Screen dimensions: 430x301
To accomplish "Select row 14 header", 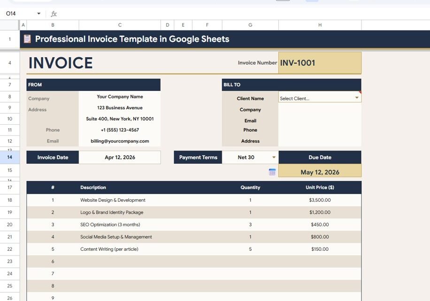I will [10, 158].
